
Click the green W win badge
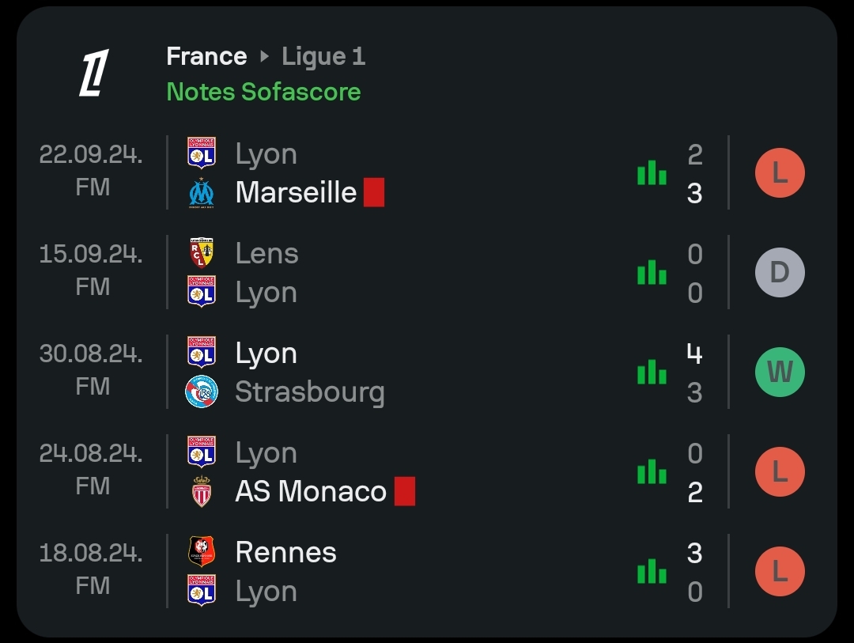(780, 373)
